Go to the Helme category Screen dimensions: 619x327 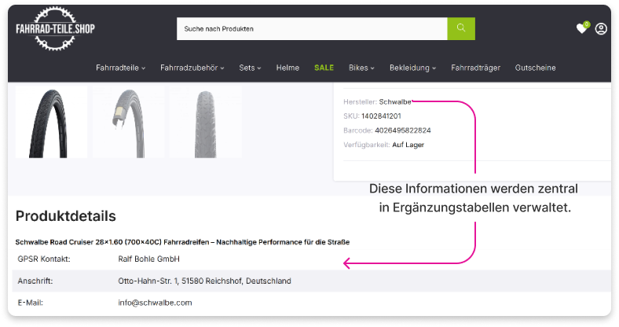[288, 68]
